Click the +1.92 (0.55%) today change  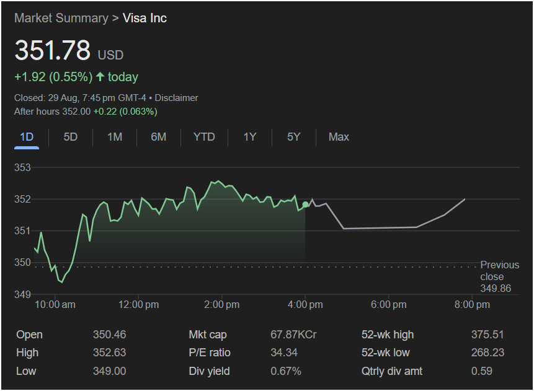[x=53, y=77]
